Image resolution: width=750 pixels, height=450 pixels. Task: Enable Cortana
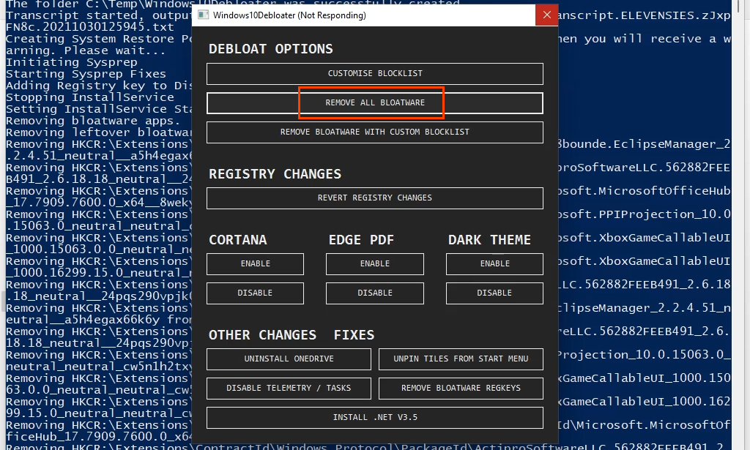[255, 263]
